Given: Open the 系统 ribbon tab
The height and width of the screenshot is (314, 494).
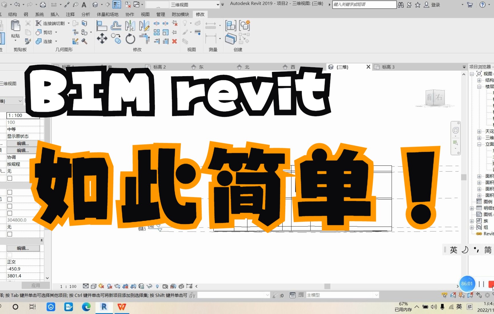Looking at the screenshot, I should pos(40,14).
